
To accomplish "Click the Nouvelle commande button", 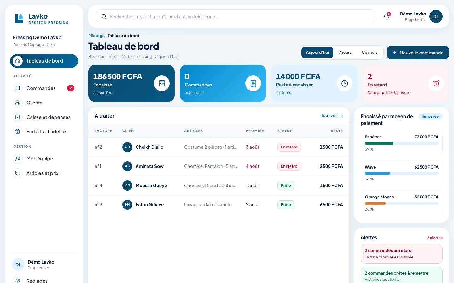I will [x=418, y=53].
